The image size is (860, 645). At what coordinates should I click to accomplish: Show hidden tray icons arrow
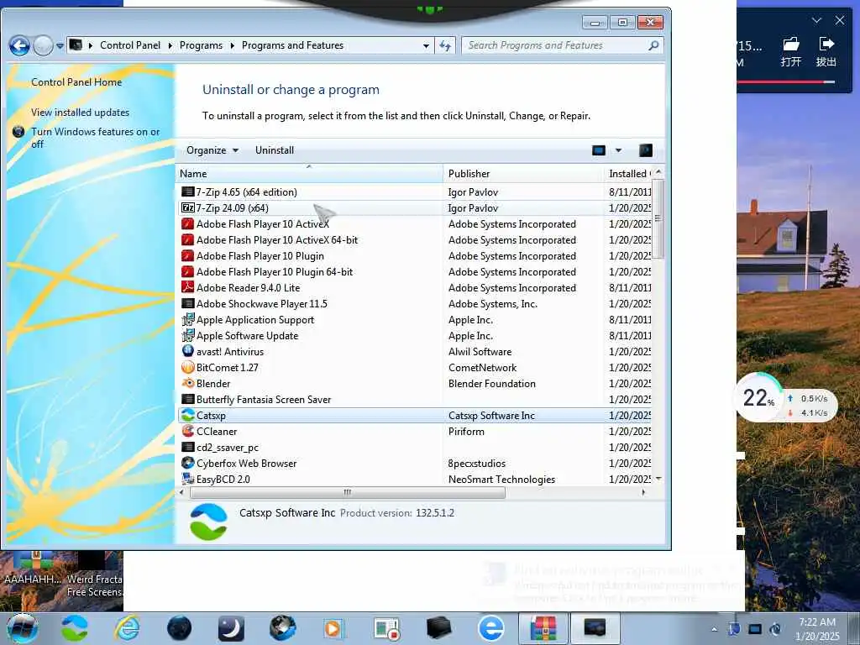[x=714, y=629]
